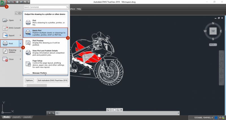Click Plot Preview icon in Quick Access toolbar
The width and height of the screenshot is (226, 120).
coord(25,2)
